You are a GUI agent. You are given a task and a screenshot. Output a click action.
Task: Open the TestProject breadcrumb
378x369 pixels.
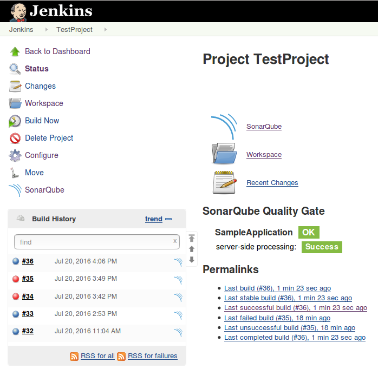pos(74,29)
